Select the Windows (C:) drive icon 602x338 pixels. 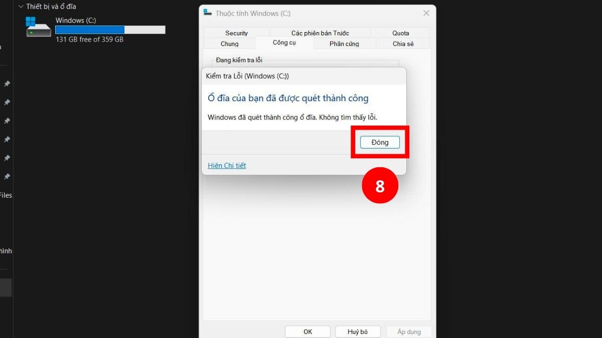point(39,28)
